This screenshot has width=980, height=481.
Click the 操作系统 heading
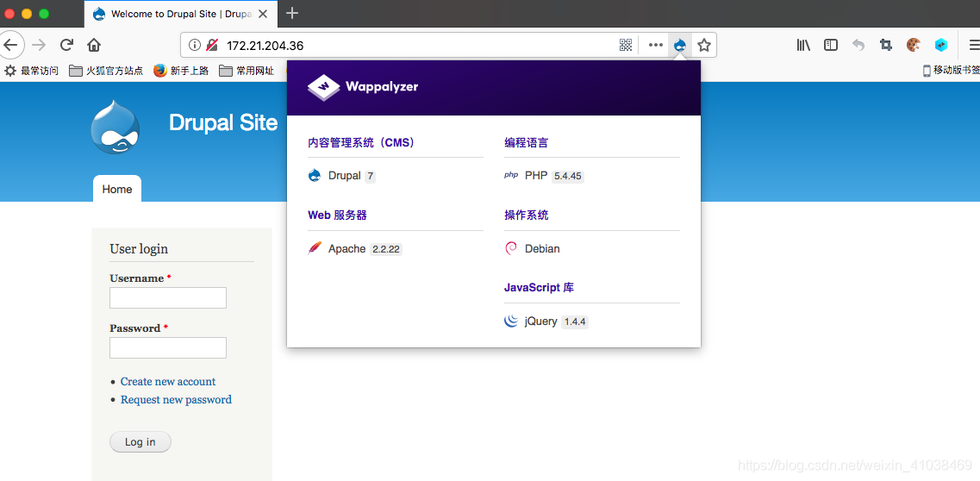click(527, 215)
